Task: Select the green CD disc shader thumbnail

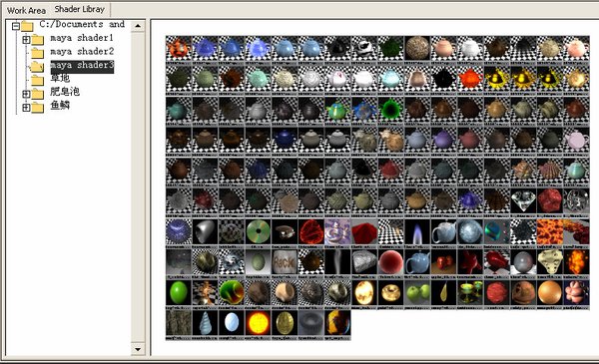Action: pos(258,231)
